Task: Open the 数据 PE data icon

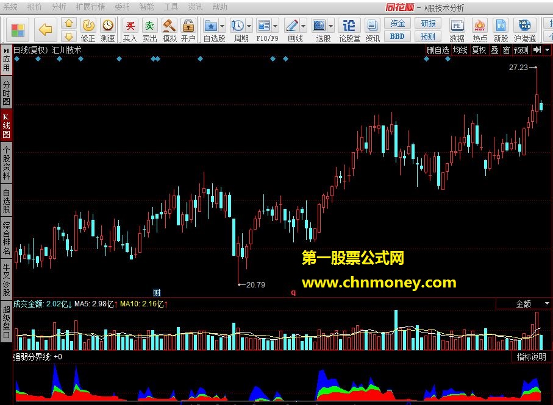Action: tap(457, 30)
